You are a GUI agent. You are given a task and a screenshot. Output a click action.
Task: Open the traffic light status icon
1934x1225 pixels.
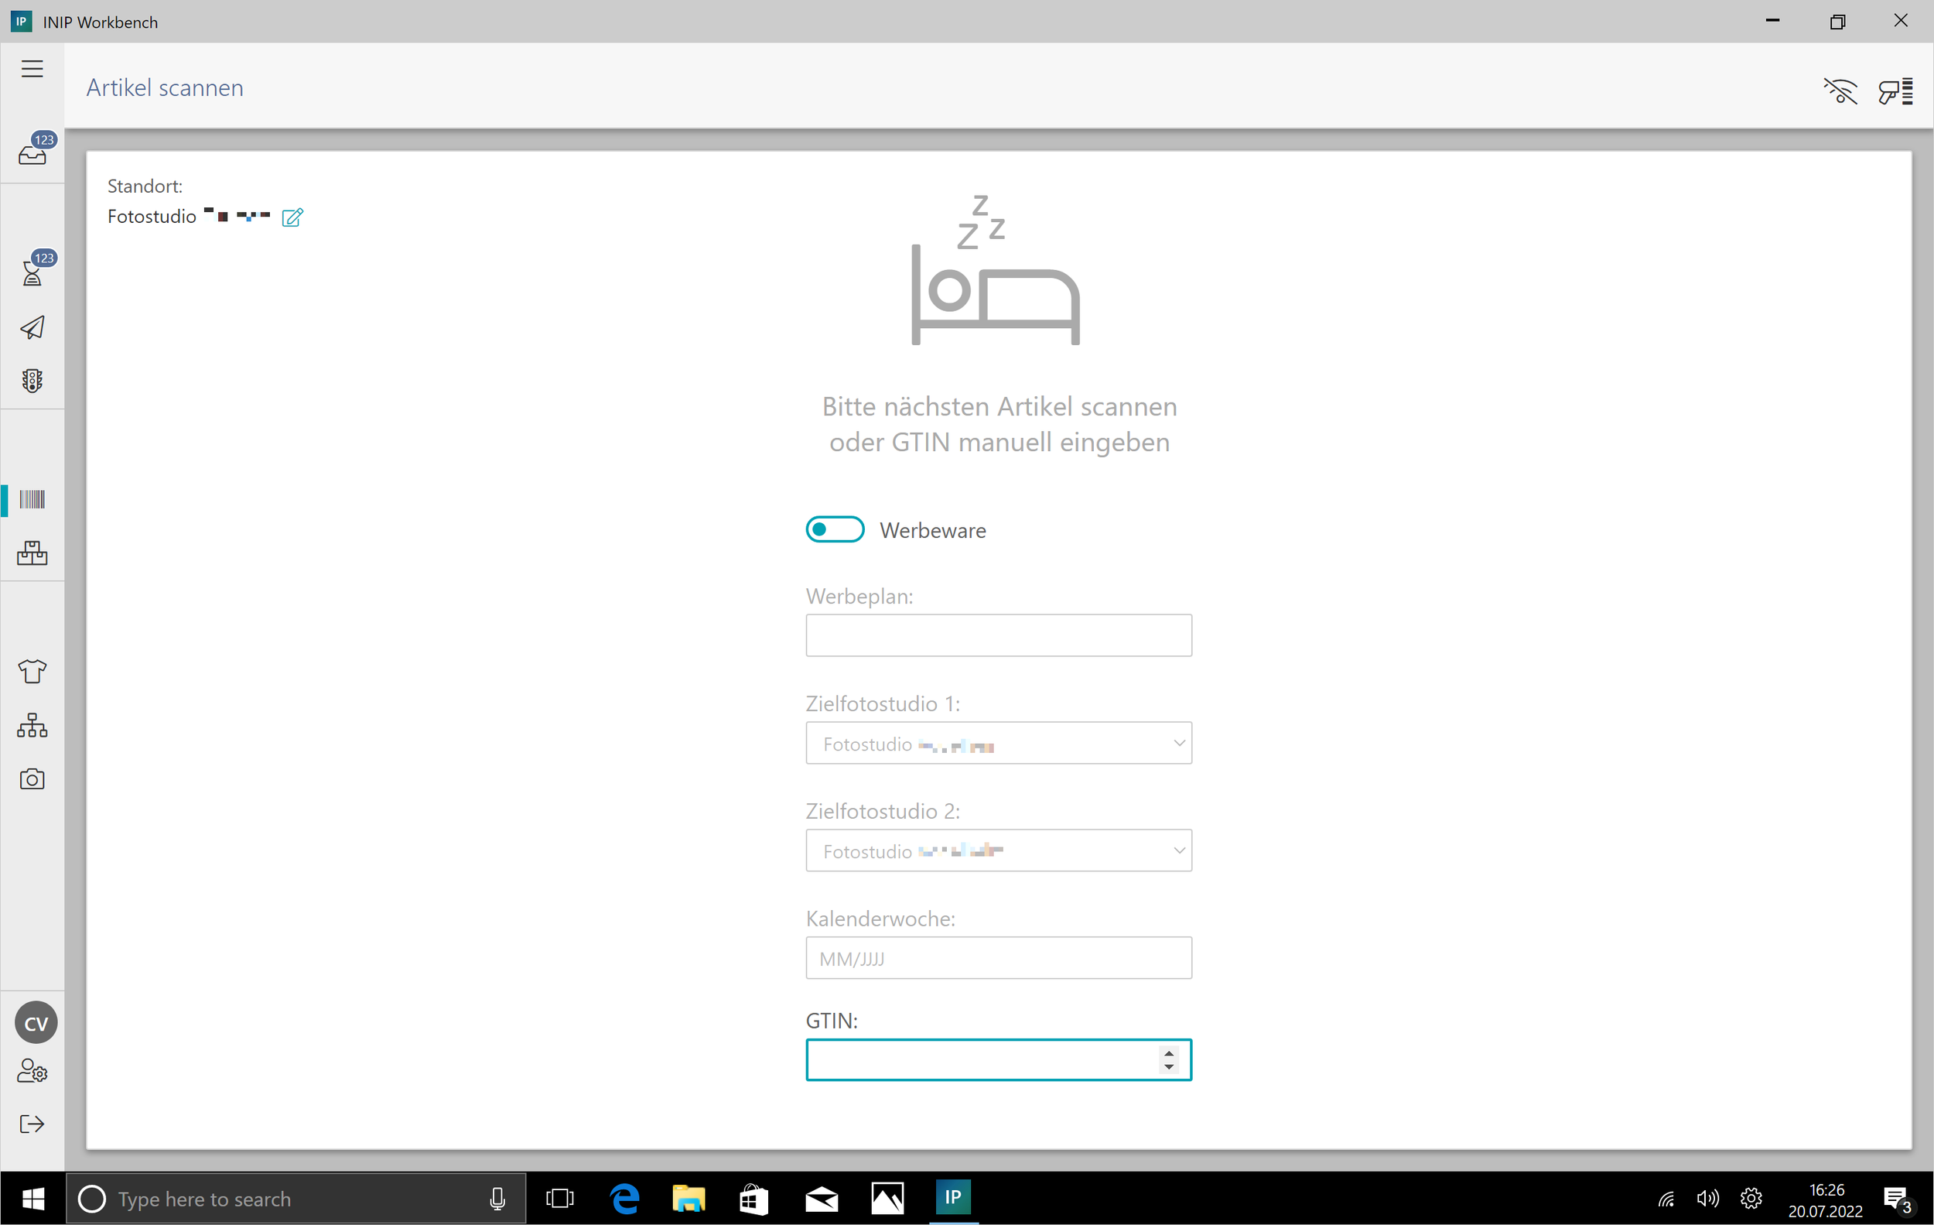tap(33, 381)
